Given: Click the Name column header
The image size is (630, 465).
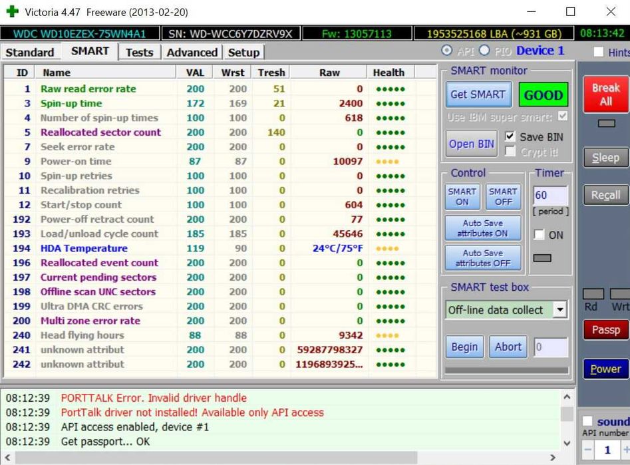Looking at the screenshot, I should 105,73.
